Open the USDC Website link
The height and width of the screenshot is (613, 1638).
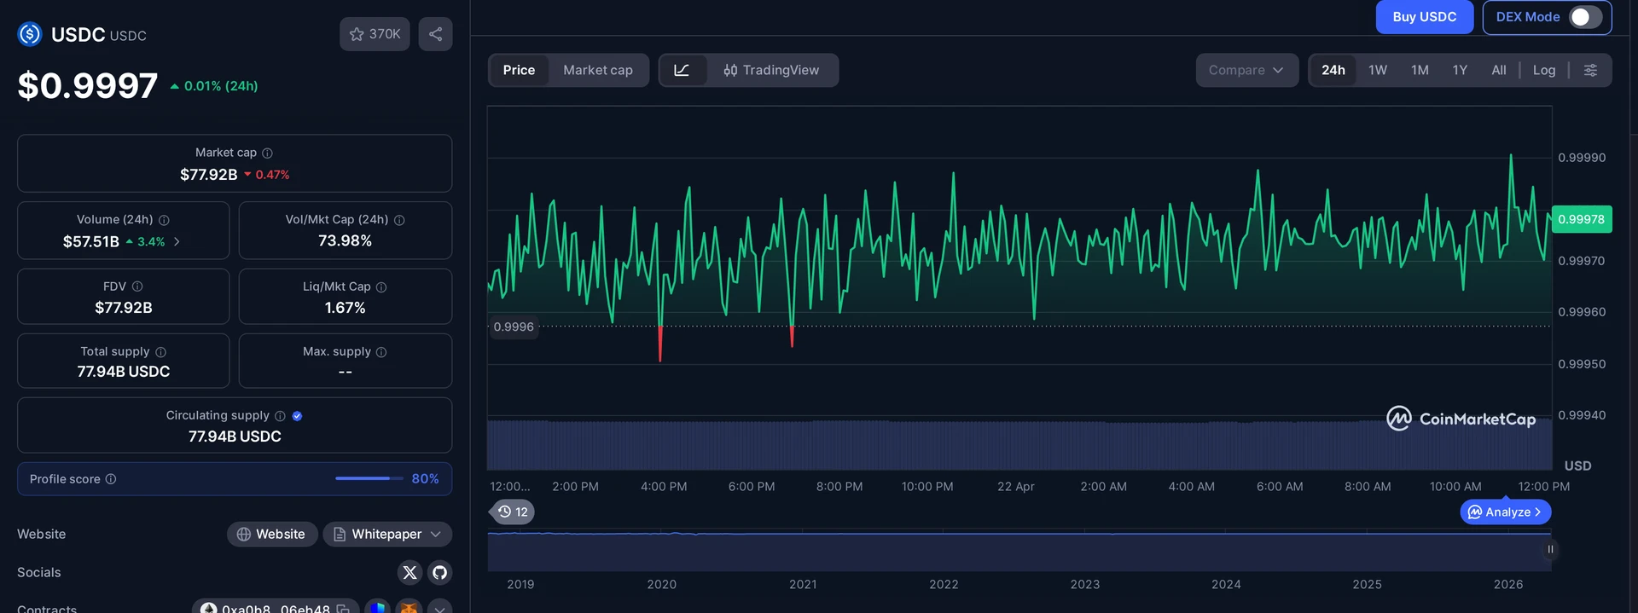(272, 534)
